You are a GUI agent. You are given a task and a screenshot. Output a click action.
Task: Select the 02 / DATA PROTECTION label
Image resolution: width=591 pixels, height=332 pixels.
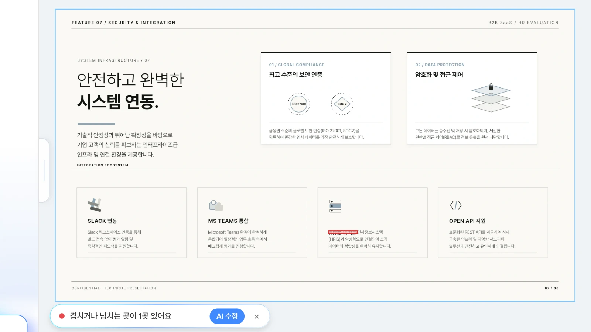coord(440,65)
